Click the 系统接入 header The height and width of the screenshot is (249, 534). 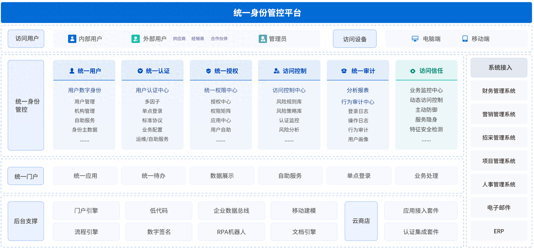[x=499, y=68]
